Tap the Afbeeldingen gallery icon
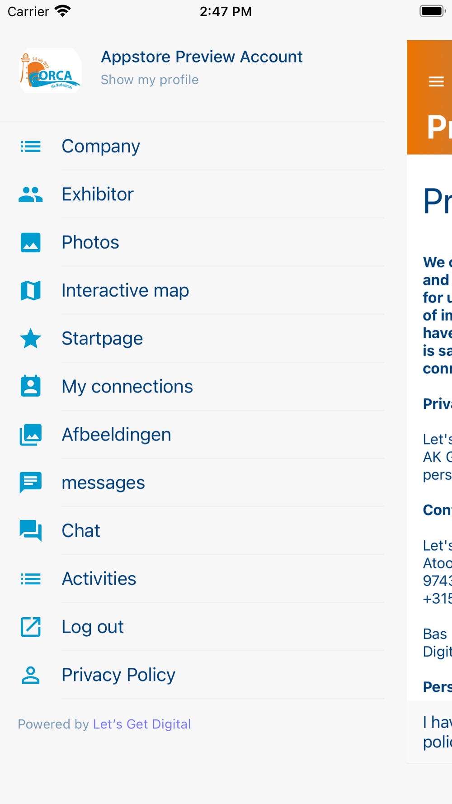452x804 pixels. (x=31, y=435)
